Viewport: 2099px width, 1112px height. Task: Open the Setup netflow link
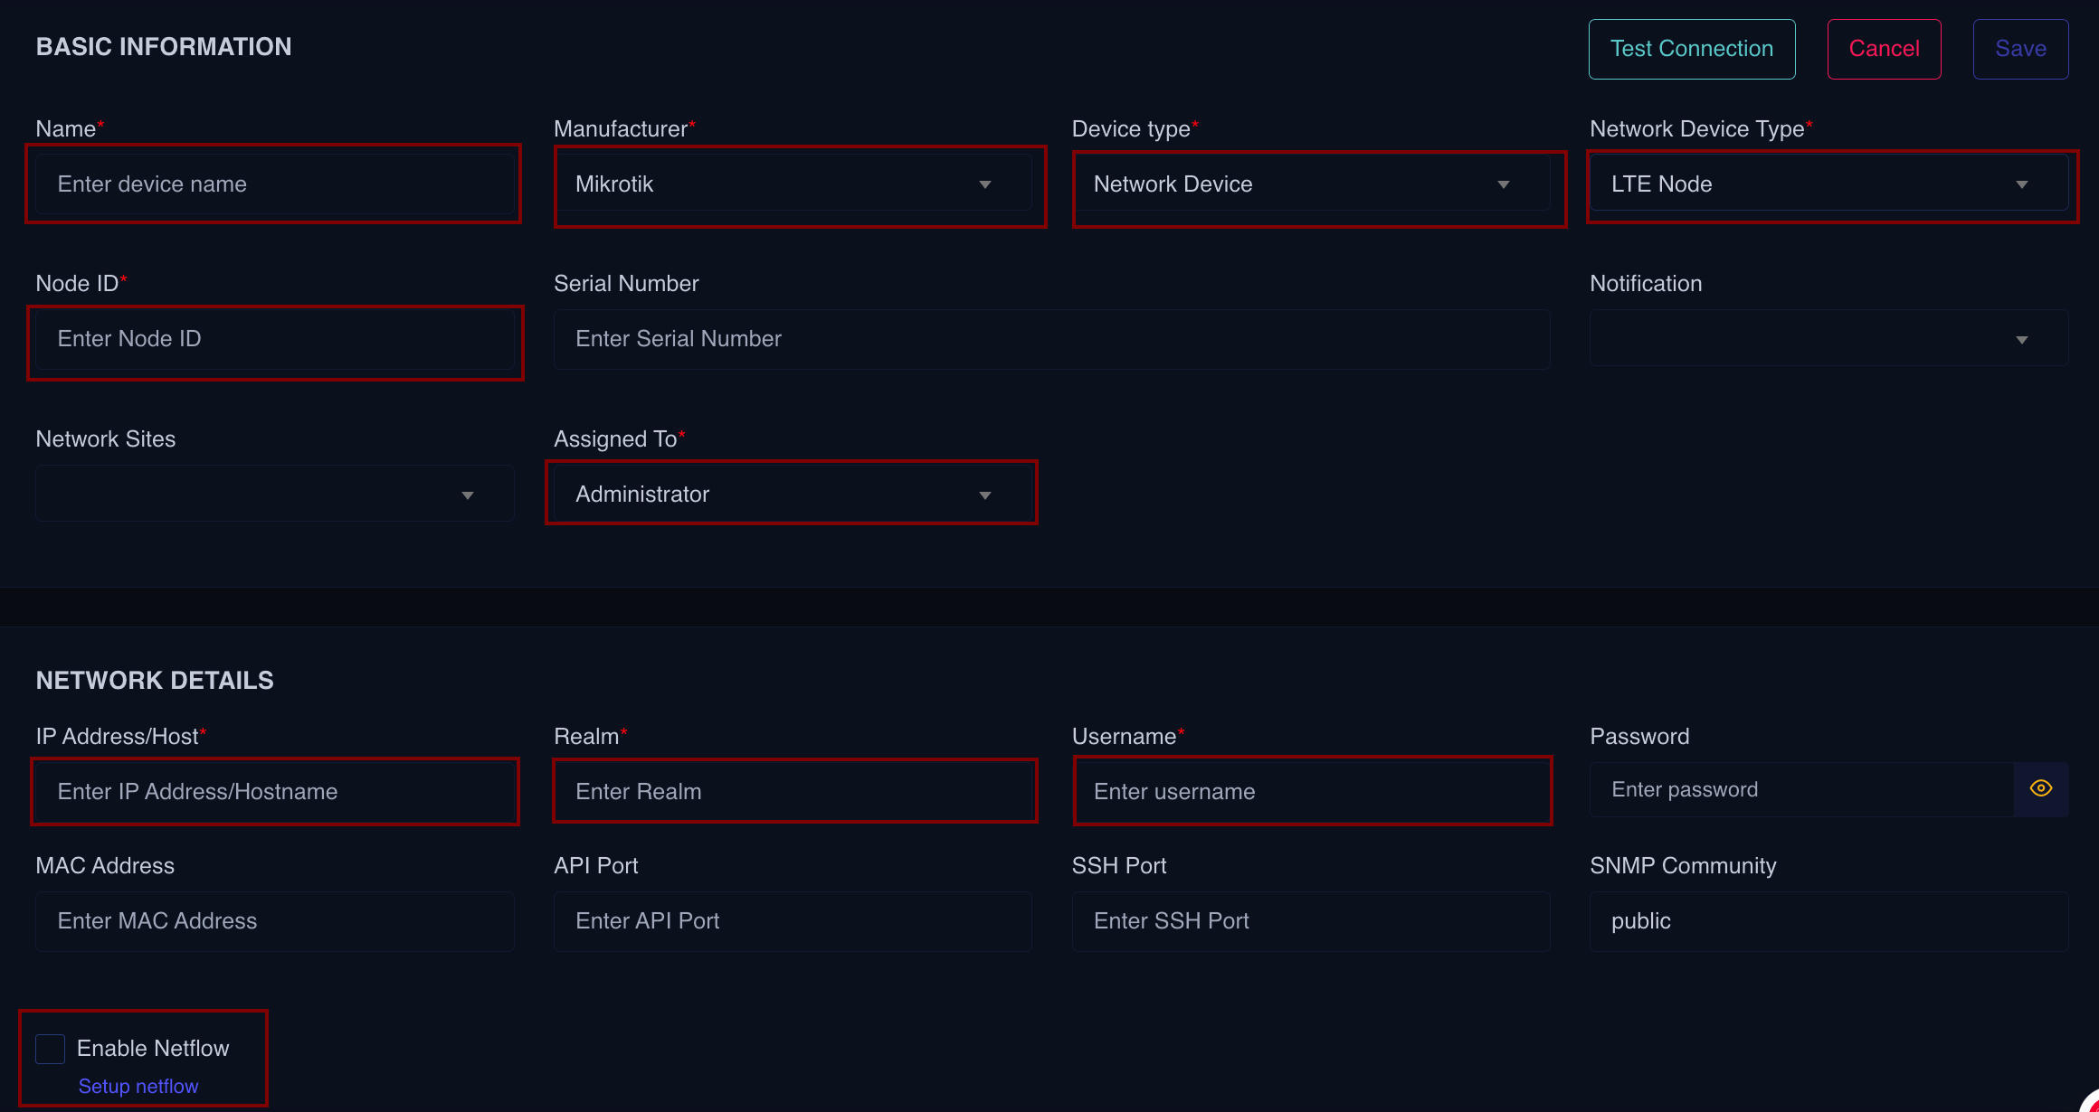click(138, 1086)
